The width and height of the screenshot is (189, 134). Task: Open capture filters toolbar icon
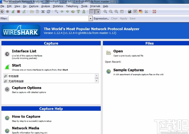130,12
